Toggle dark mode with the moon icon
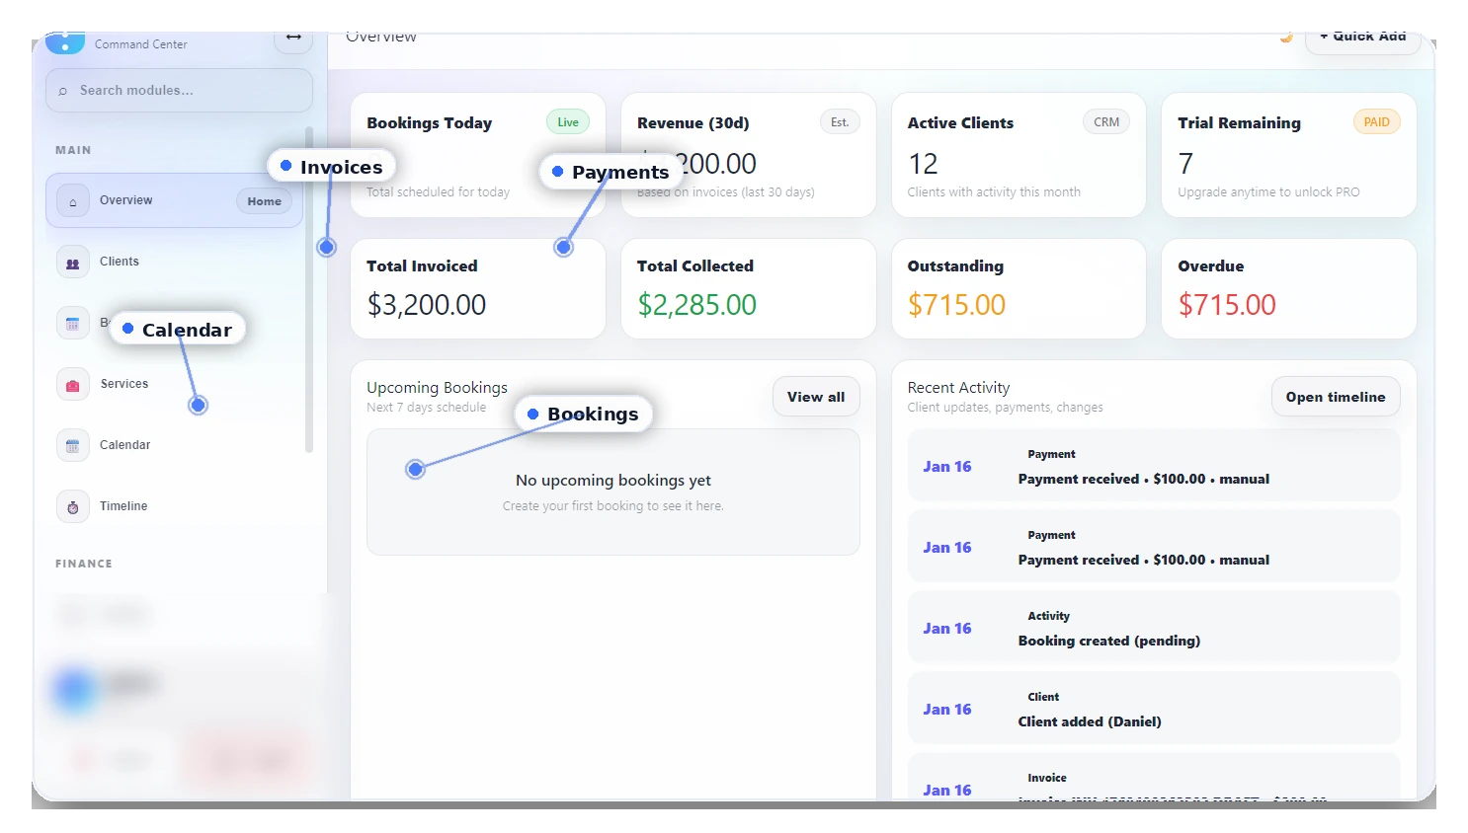This screenshot has height=833, width=1468. 1285,37
